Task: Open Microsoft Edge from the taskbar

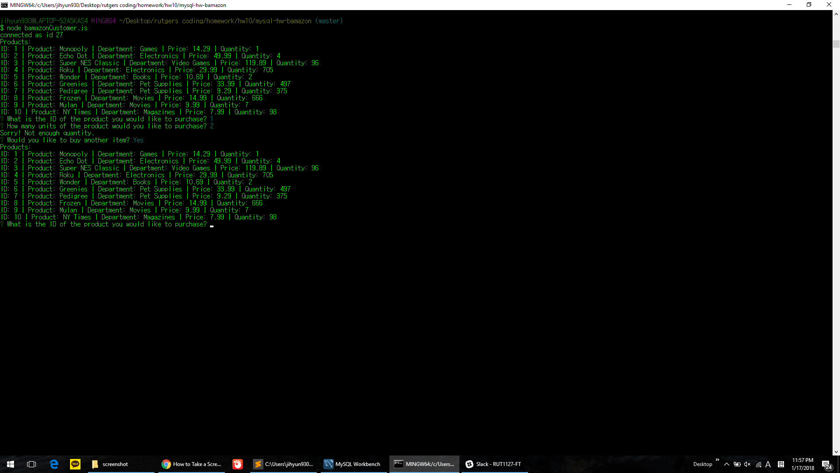Action: point(54,464)
